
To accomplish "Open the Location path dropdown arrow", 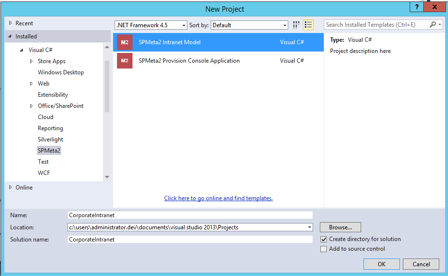I will (x=310, y=227).
